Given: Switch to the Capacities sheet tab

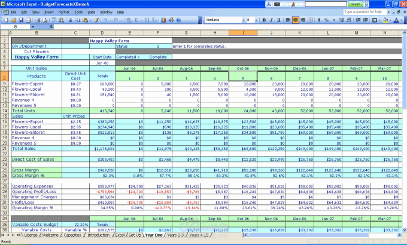Looking at the screenshot, I should pyautogui.click(x=72, y=235).
